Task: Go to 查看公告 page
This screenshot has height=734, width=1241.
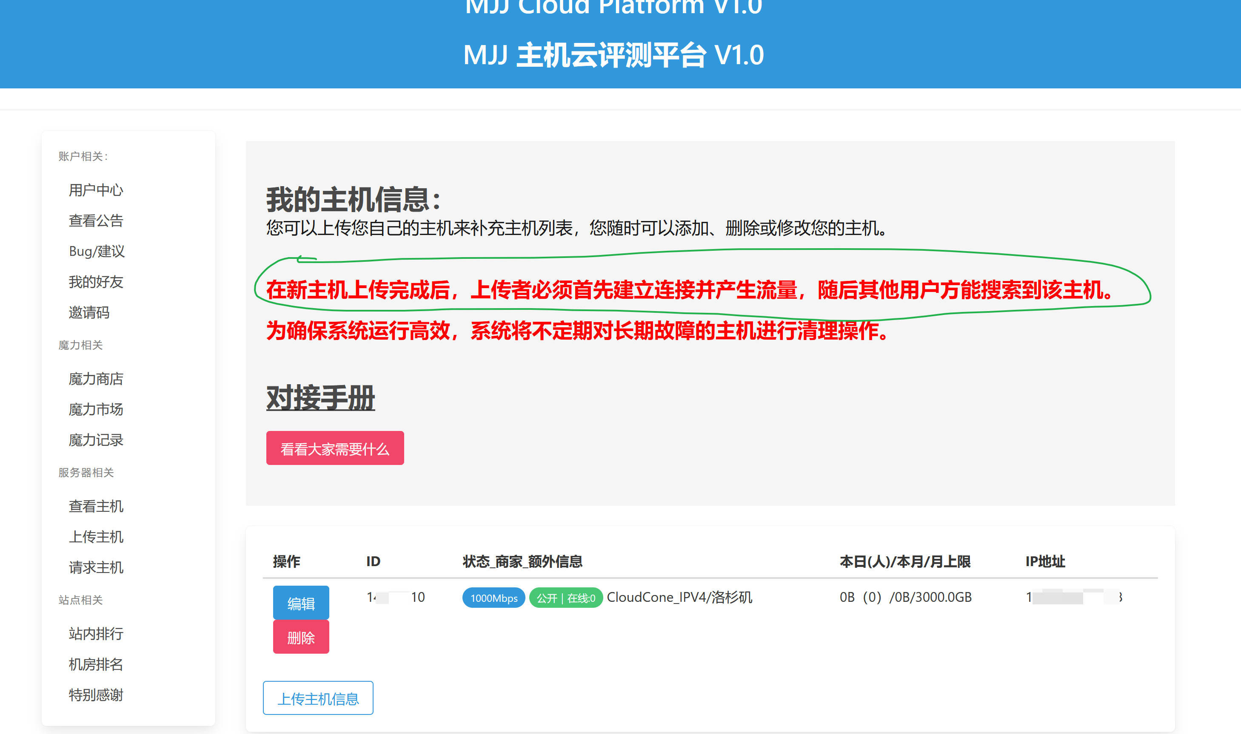Action: tap(96, 221)
